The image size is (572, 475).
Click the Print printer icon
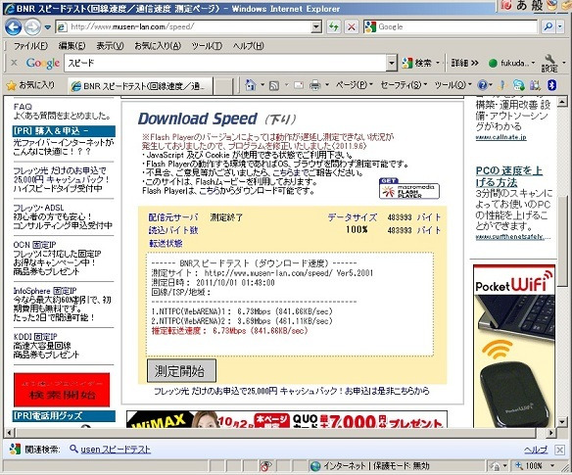[315, 86]
